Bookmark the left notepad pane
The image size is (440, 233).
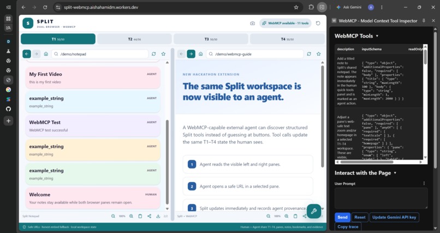click(163, 54)
